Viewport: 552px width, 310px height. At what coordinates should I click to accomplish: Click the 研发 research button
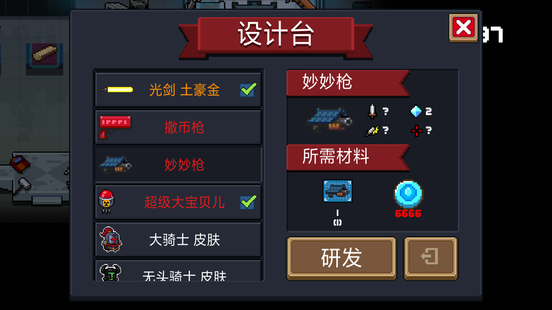tap(342, 258)
